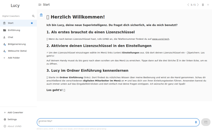Click the bank icon beside Start
Screen dimensions: 212x132
click(4, 23)
